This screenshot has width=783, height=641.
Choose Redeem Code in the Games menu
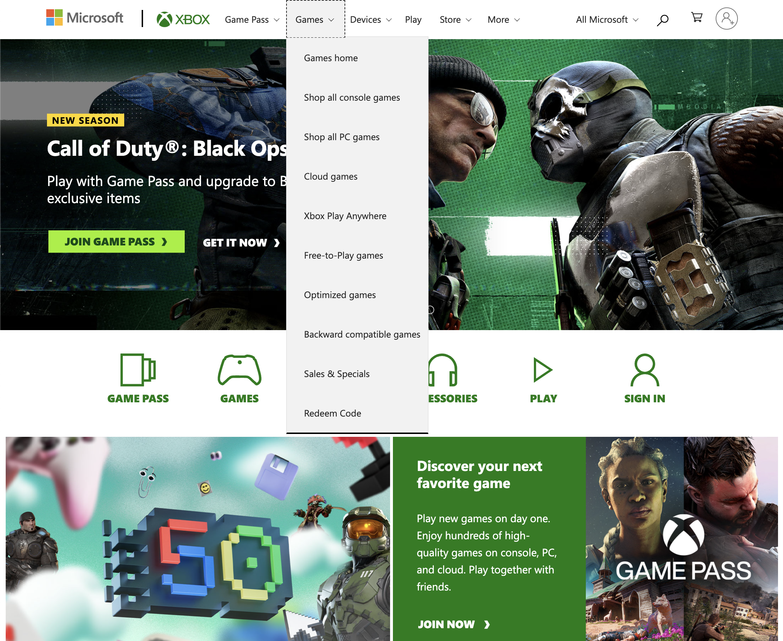point(332,413)
